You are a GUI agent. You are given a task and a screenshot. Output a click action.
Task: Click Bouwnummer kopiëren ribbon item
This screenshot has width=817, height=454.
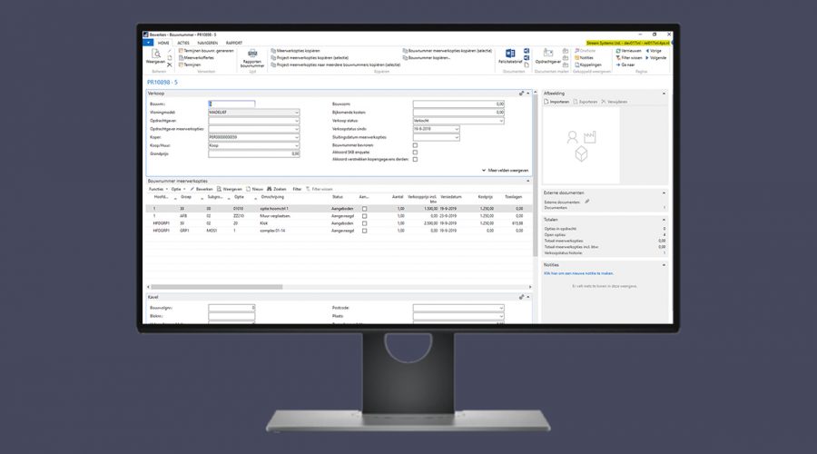coord(427,58)
